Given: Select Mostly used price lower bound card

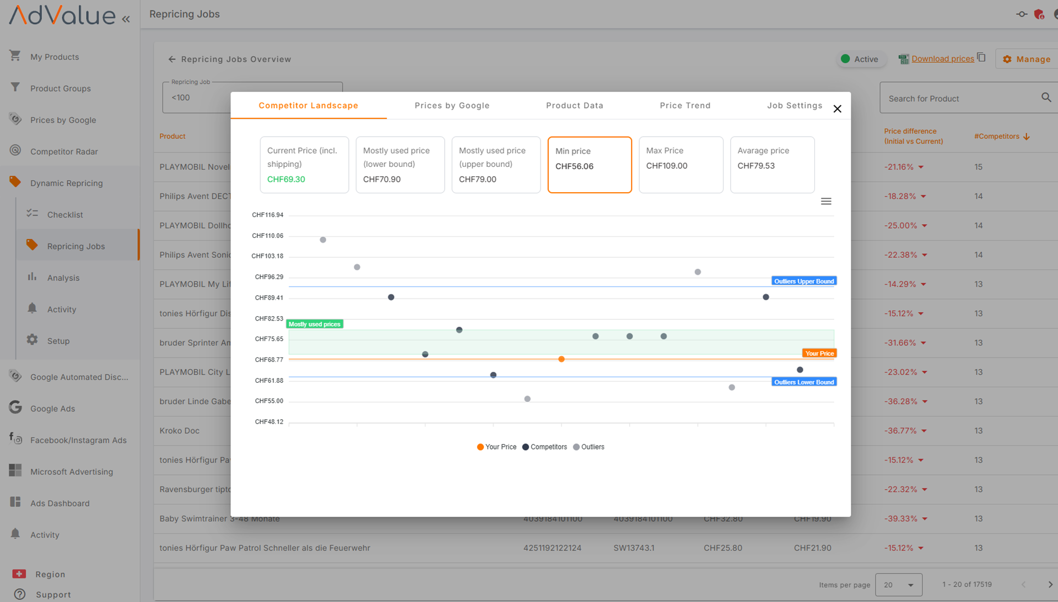Looking at the screenshot, I should [x=400, y=165].
